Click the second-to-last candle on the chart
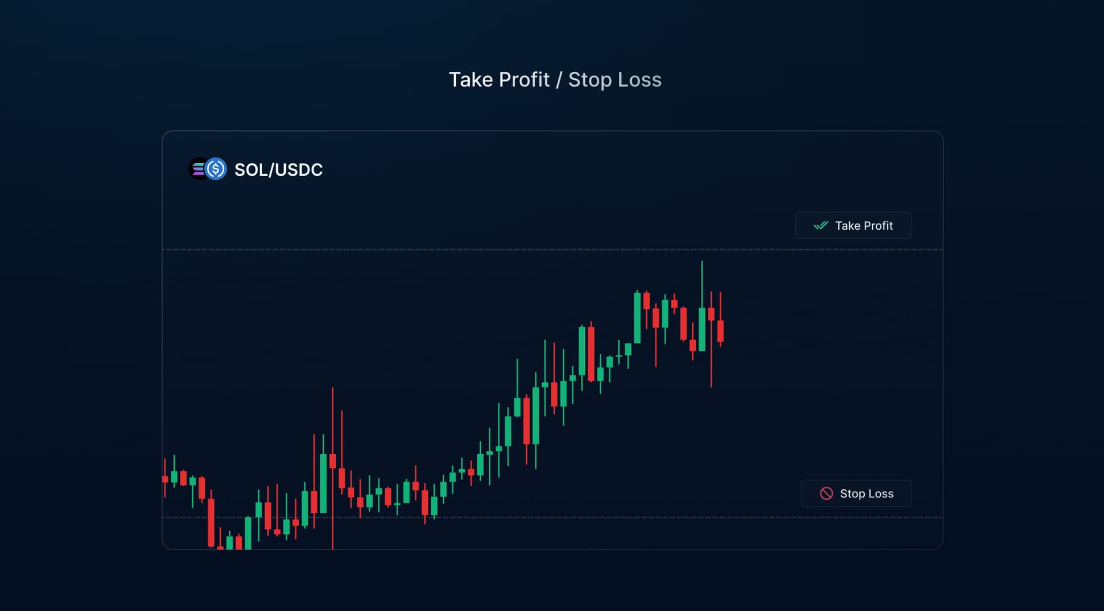Image resolution: width=1104 pixels, height=611 pixels. tap(711, 314)
